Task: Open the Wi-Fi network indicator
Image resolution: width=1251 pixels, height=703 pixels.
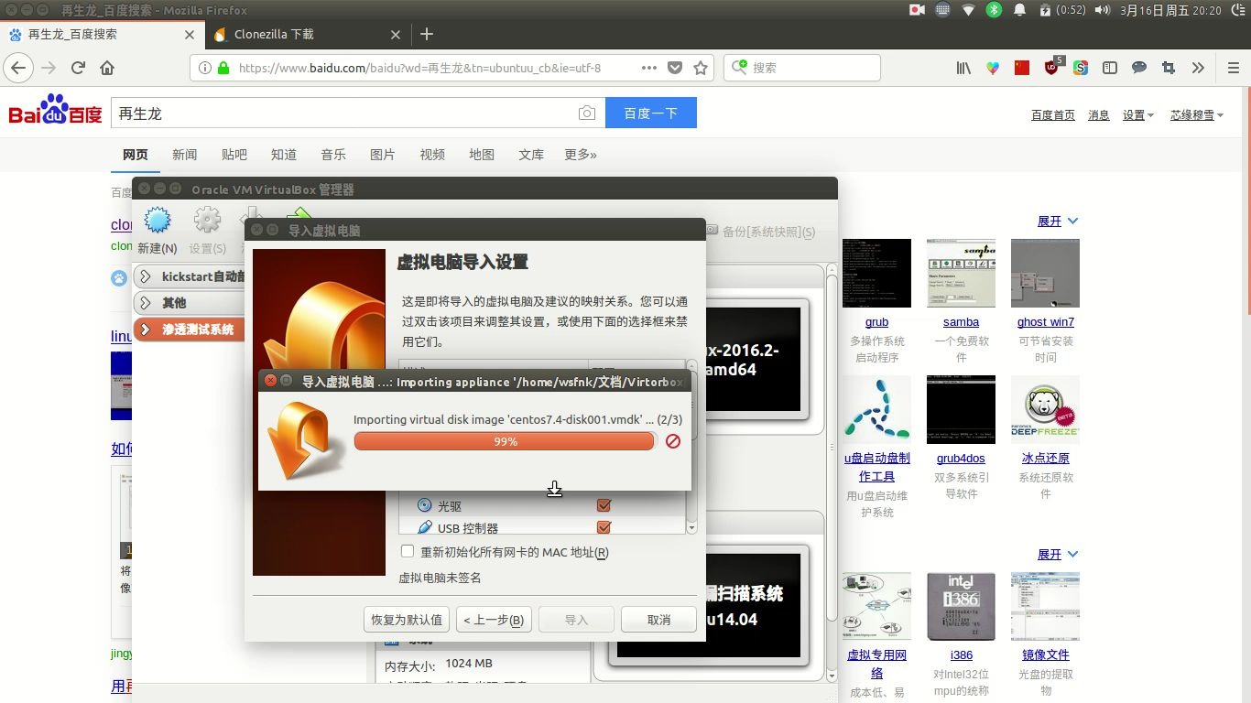Action: click(968, 10)
